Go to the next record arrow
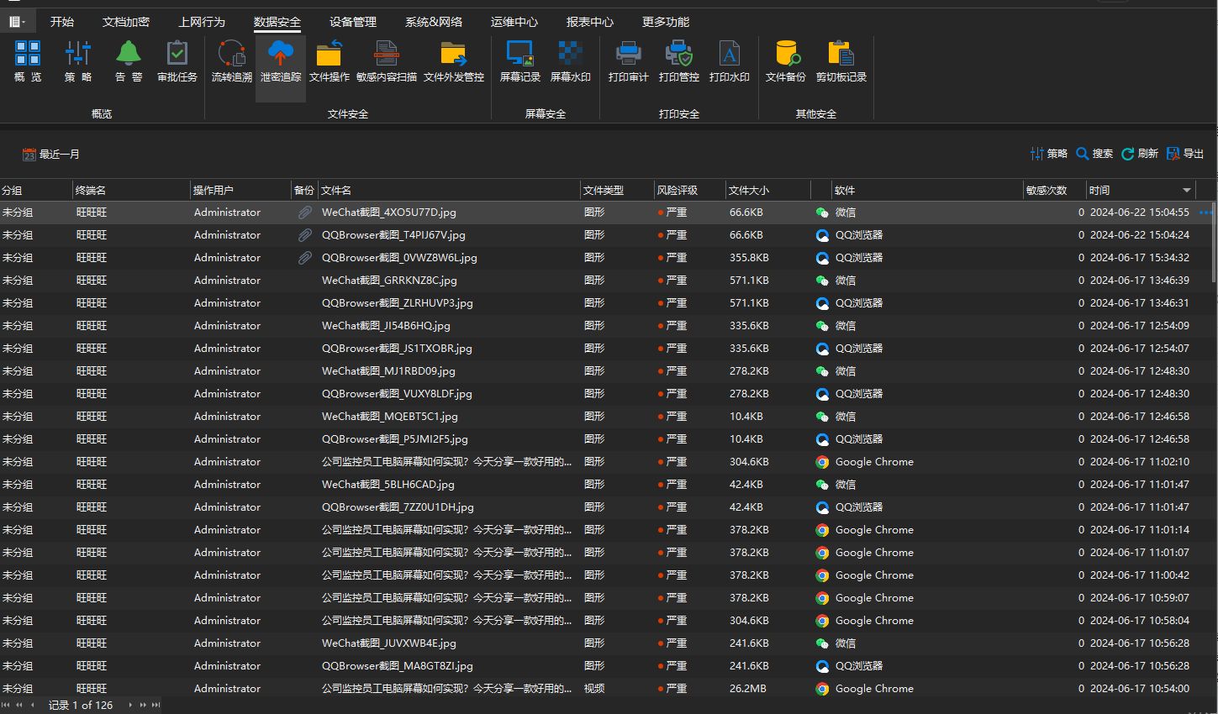Screen dimensions: 1218x714 pyautogui.click(x=130, y=705)
